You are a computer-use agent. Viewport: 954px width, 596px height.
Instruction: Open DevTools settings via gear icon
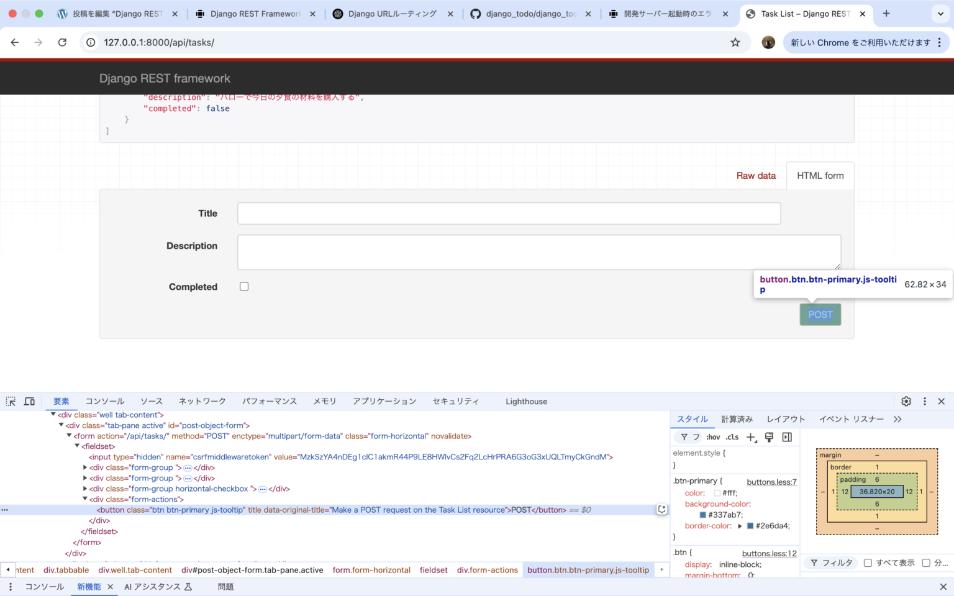(x=906, y=401)
